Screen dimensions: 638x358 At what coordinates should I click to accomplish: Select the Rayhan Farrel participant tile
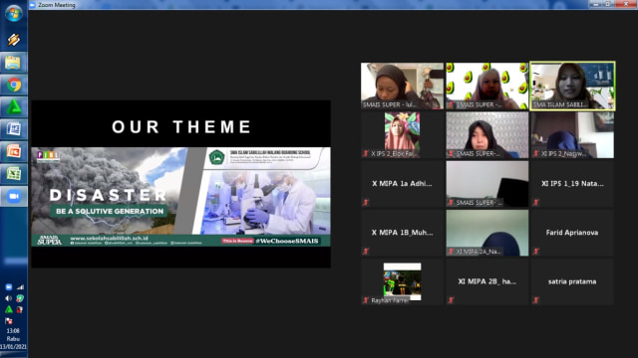[x=402, y=281]
